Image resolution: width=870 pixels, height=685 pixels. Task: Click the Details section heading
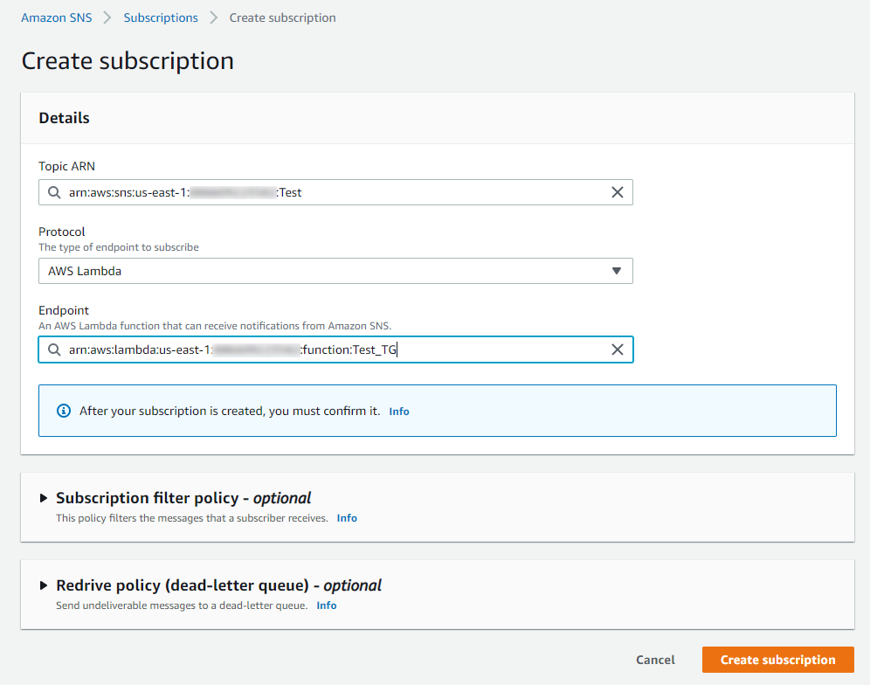[64, 118]
